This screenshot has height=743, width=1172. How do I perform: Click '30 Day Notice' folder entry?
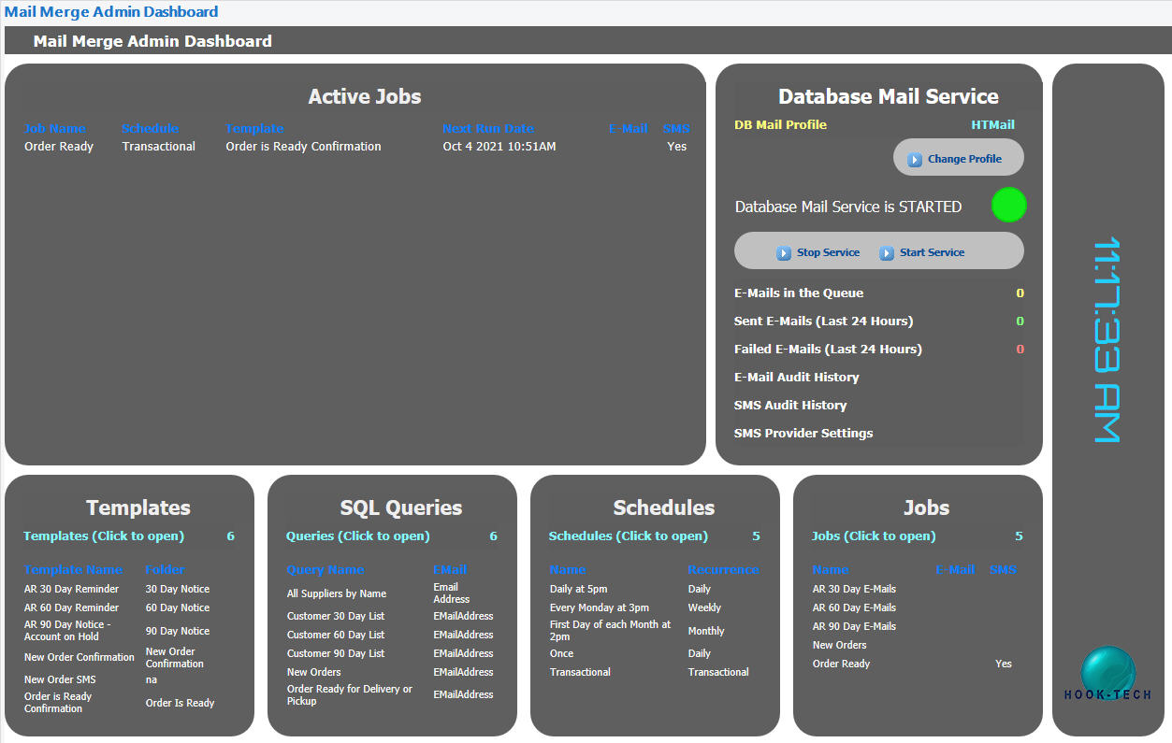[178, 590]
